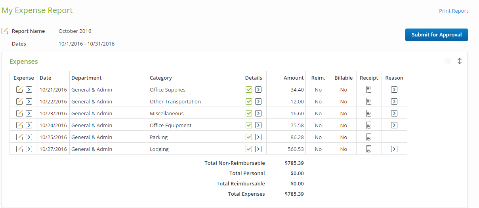Open receipt icon for Other Transportation
Image resolution: width=479 pixels, height=208 pixels.
pos(368,101)
